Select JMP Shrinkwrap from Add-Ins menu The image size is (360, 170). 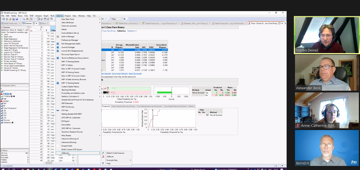click(68, 107)
